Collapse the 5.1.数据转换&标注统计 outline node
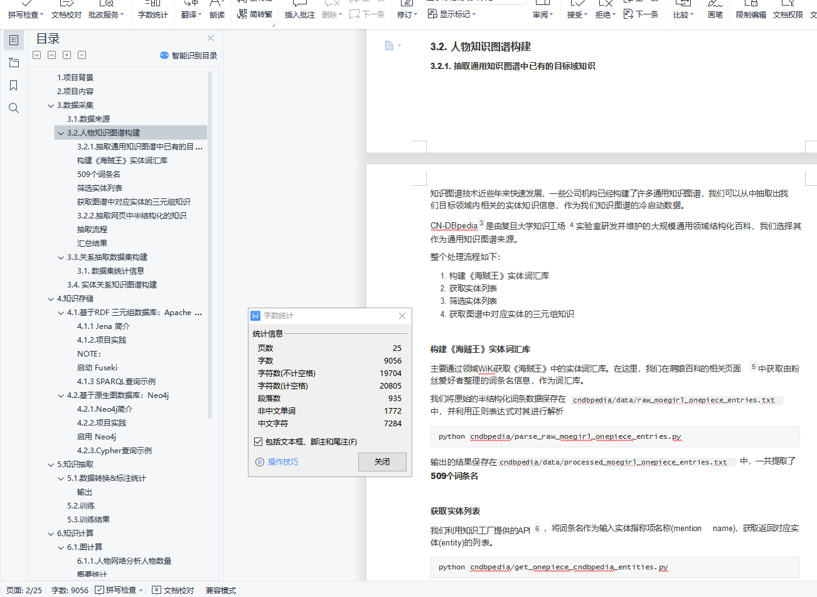 tap(61, 478)
